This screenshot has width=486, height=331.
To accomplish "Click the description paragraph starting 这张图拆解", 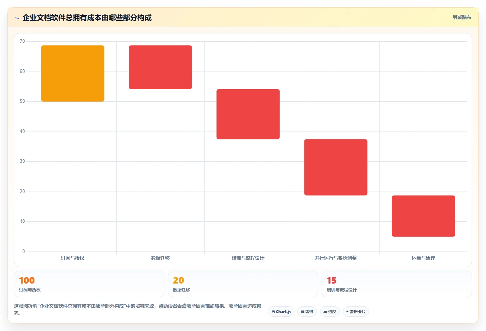I will click(x=138, y=309).
